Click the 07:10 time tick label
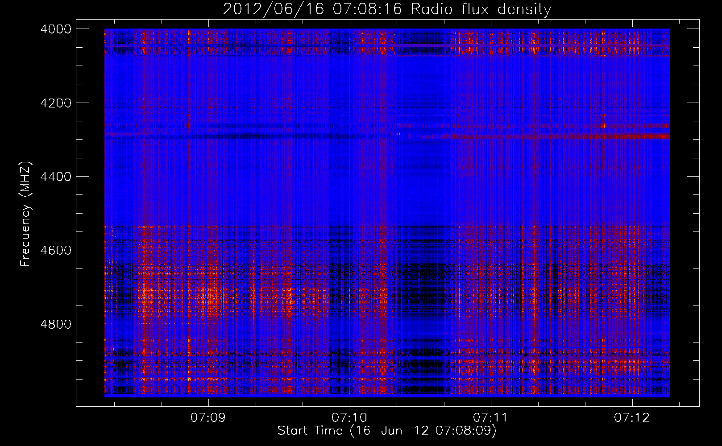The image size is (722, 446). pos(349,418)
